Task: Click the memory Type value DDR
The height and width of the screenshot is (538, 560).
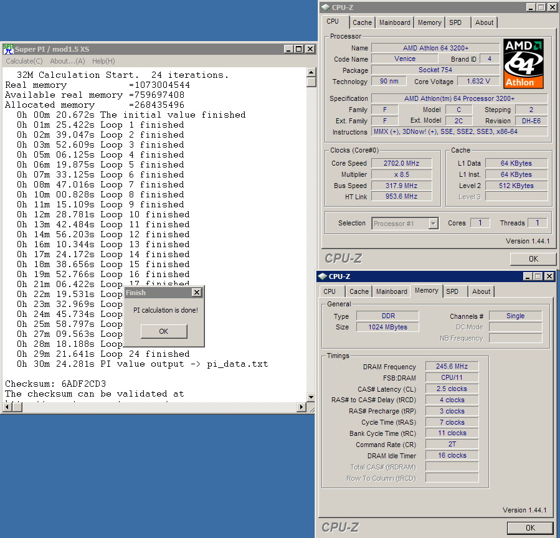Action: pos(387,316)
